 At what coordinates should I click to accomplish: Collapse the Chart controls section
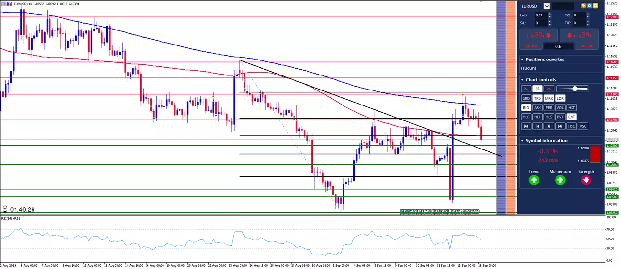522,79
